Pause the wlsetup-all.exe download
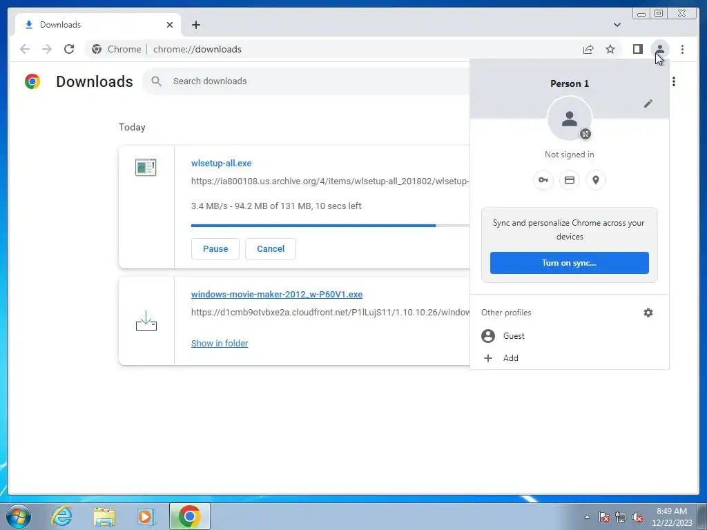The height and width of the screenshot is (530, 707). pos(215,248)
